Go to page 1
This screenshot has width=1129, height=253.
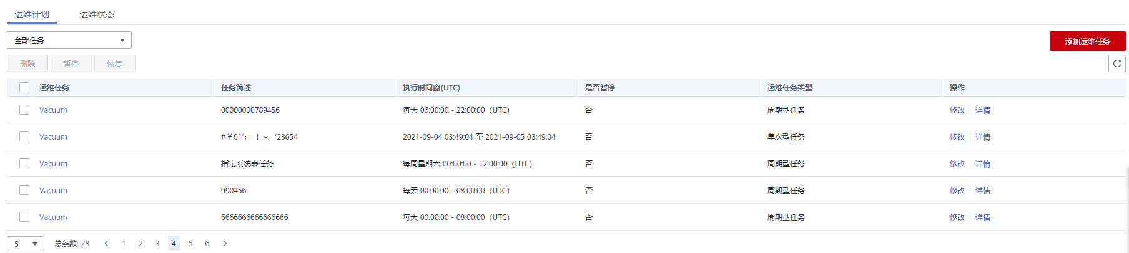(x=124, y=244)
